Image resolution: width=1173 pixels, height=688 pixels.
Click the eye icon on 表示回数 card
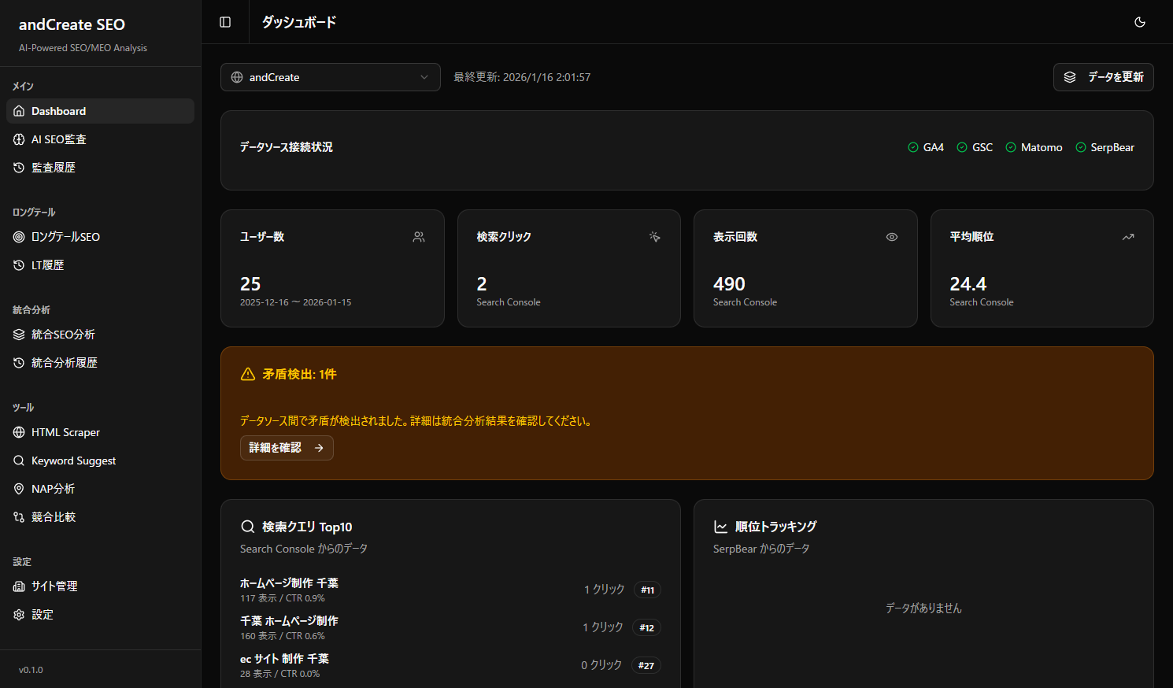892,236
